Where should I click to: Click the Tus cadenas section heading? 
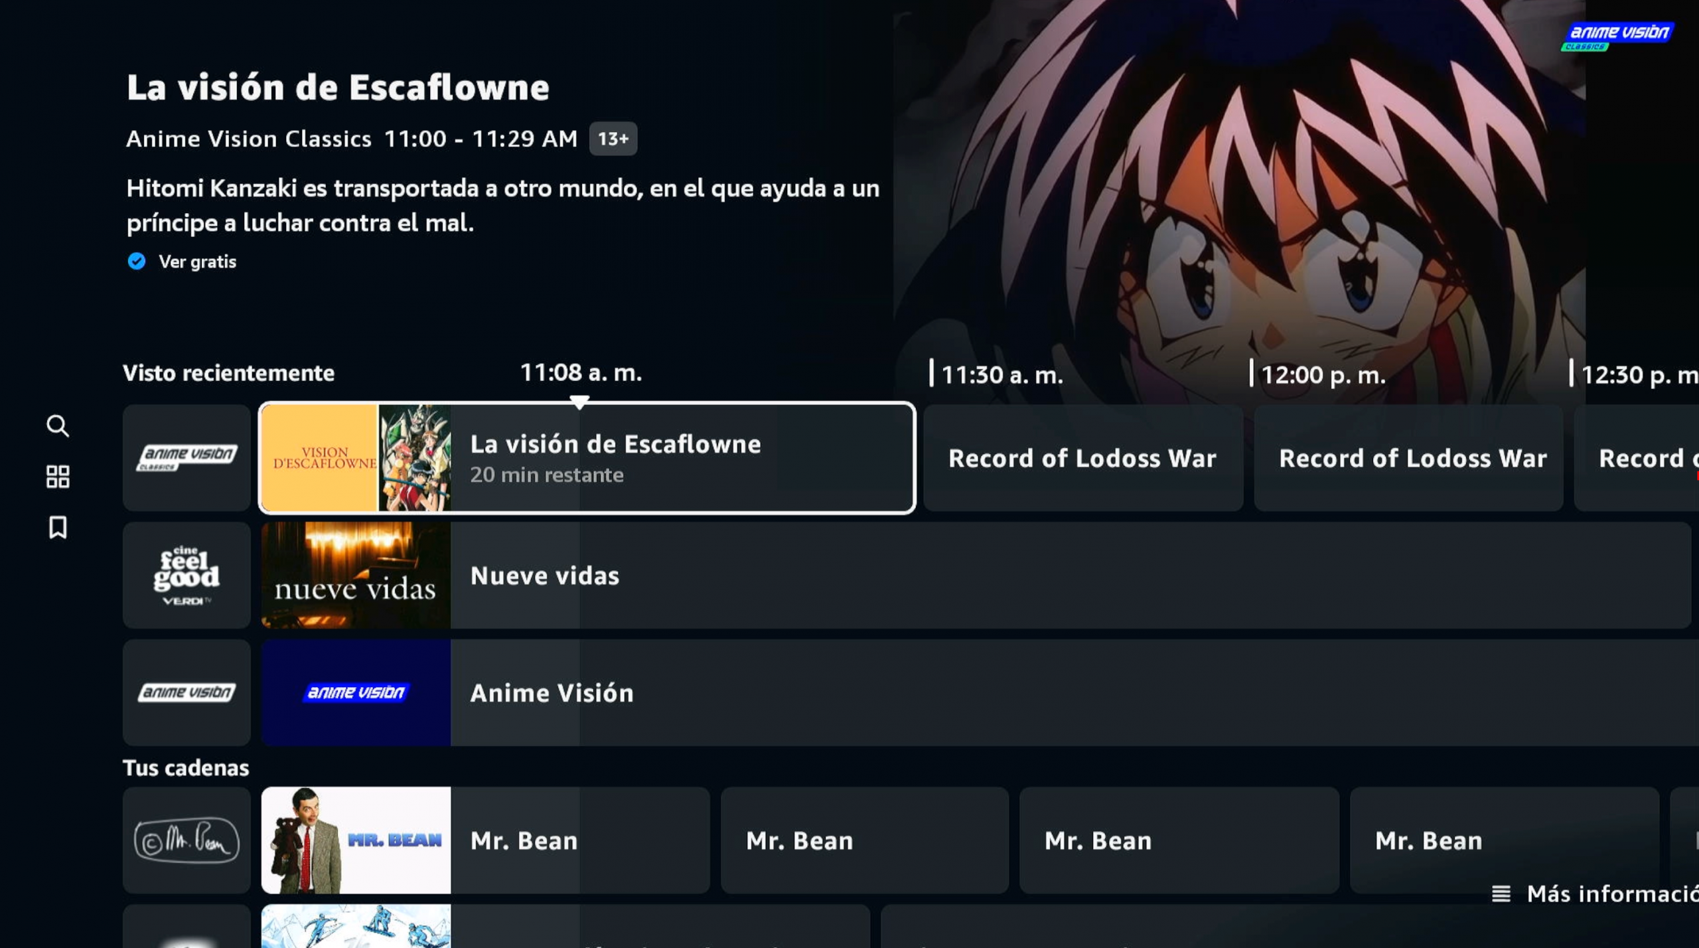point(186,768)
